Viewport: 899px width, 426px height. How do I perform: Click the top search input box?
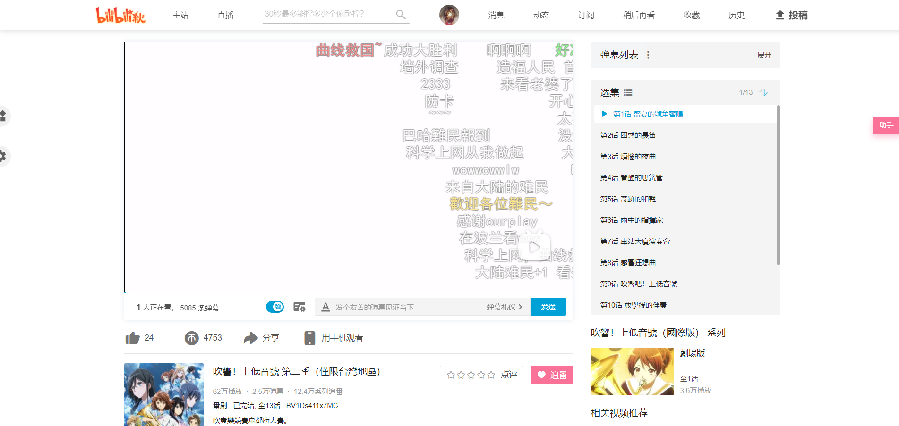point(328,14)
